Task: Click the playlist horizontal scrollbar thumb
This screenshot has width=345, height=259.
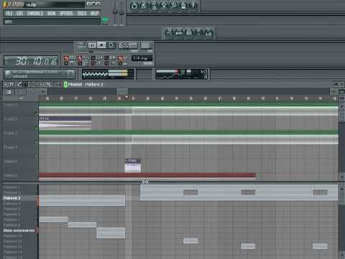Action: click(122, 91)
